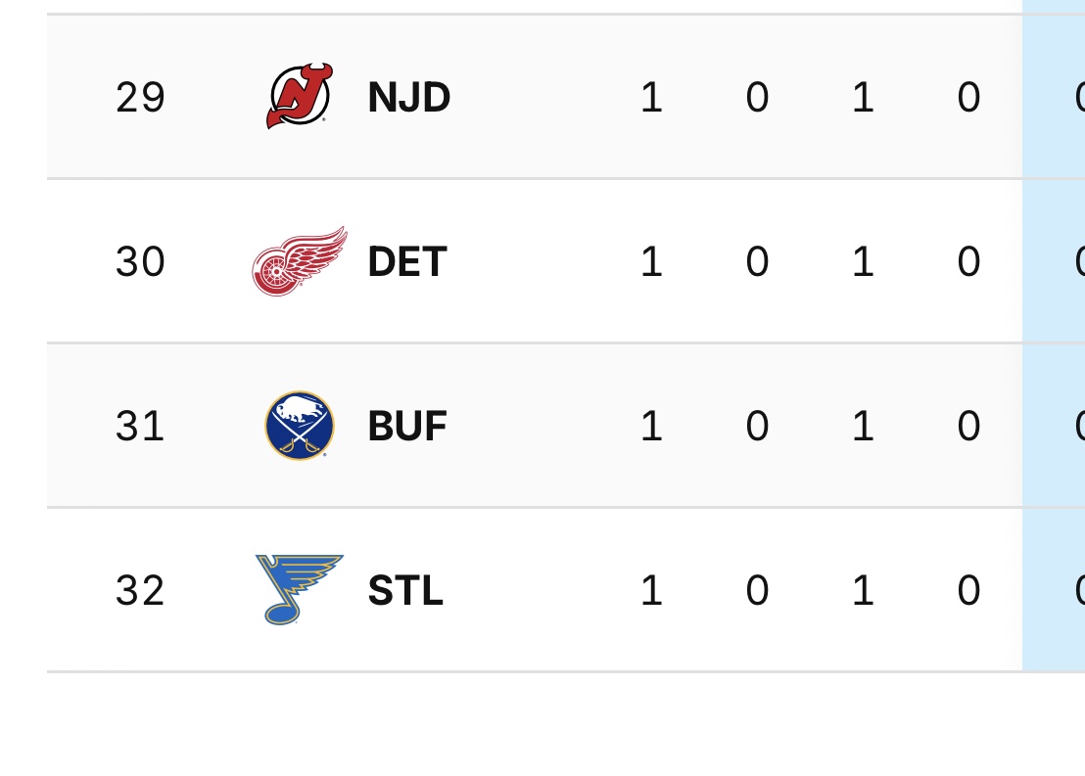Click rank number 32
This screenshot has width=1085, height=776.
pyautogui.click(x=140, y=590)
